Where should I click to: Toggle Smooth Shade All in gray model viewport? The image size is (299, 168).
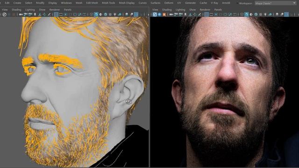pyautogui.click(x=96, y=14)
